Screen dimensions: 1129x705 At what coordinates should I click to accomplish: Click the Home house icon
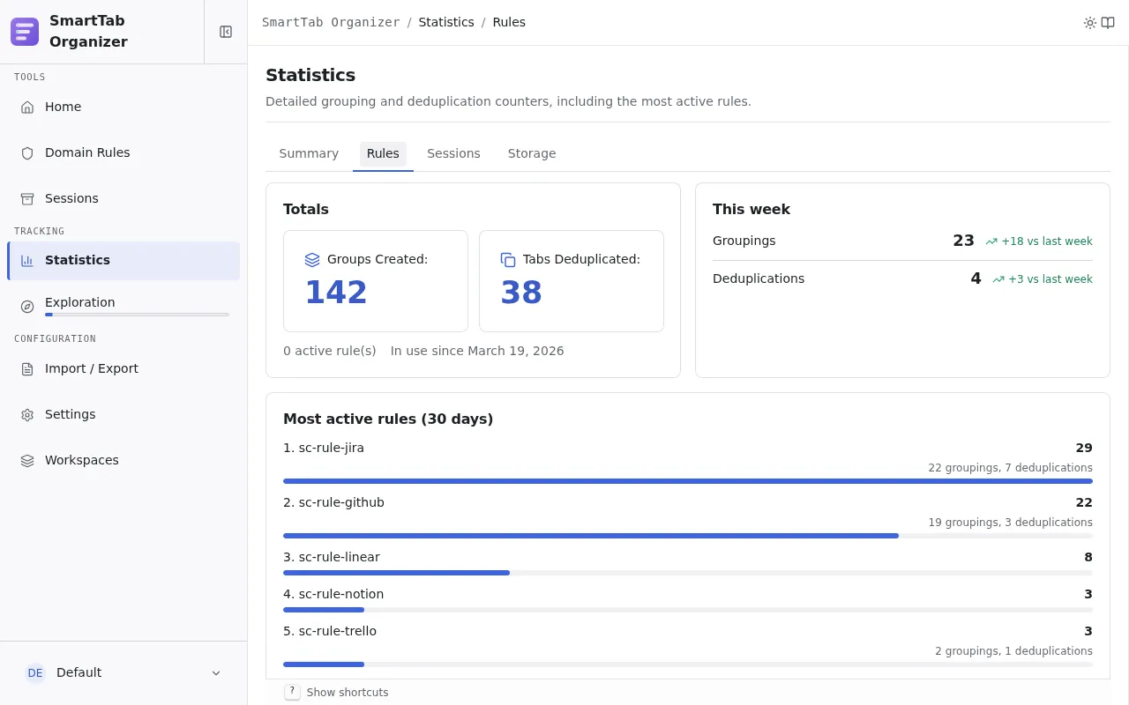click(27, 107)
